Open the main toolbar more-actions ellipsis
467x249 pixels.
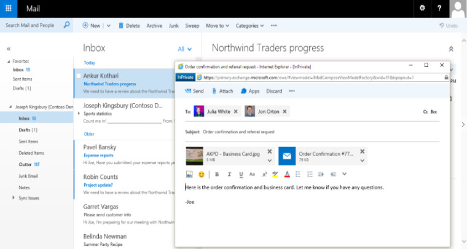point(273,26)
